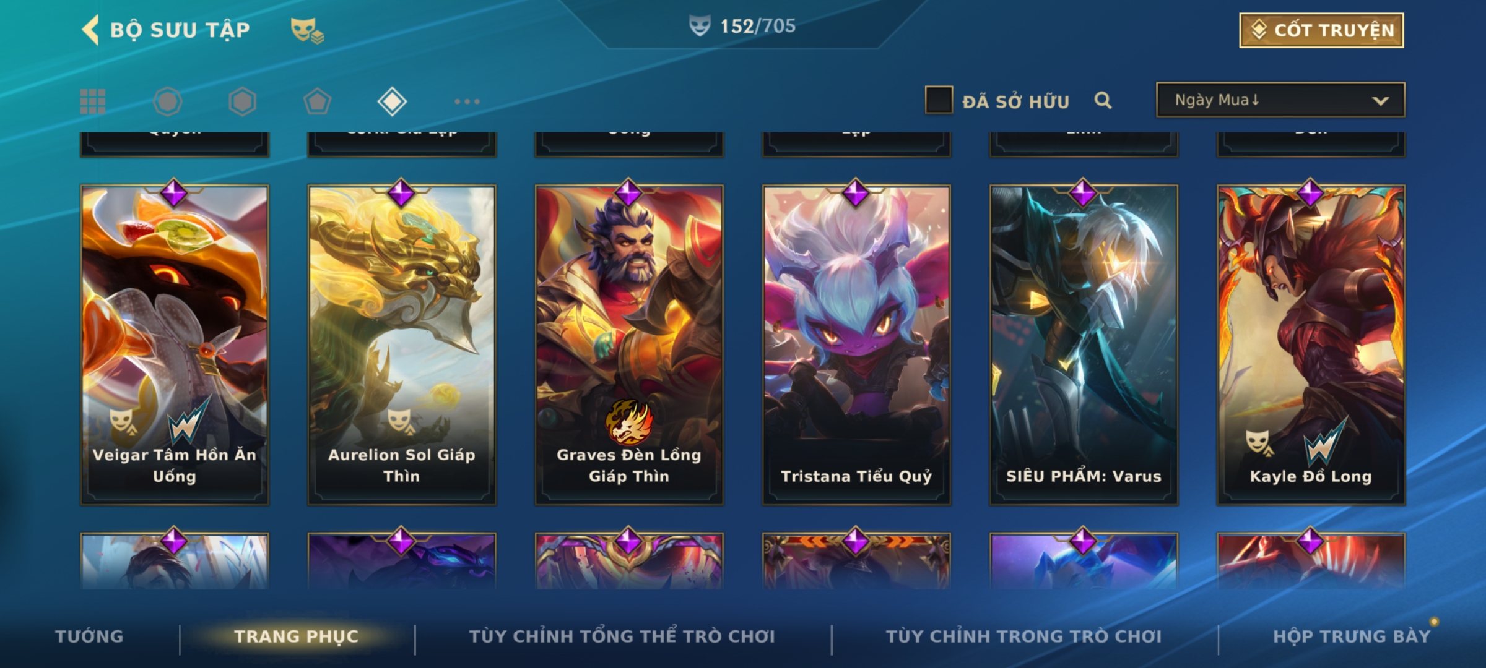Screen dimensions: 1486x668
Task: Filter by the octagon rarity icon
Action: click(168, 101)
